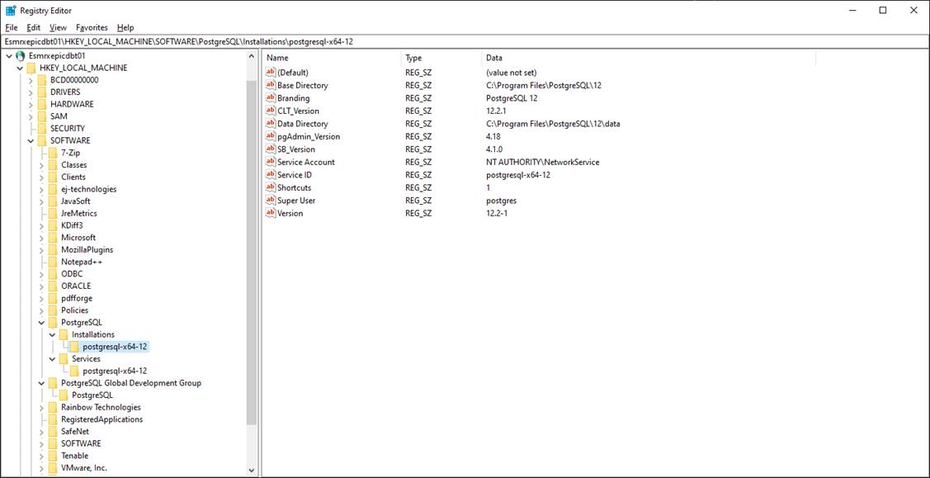Select postgresql-x64-12 under Services
930x478 pixels.
[115, 371]
